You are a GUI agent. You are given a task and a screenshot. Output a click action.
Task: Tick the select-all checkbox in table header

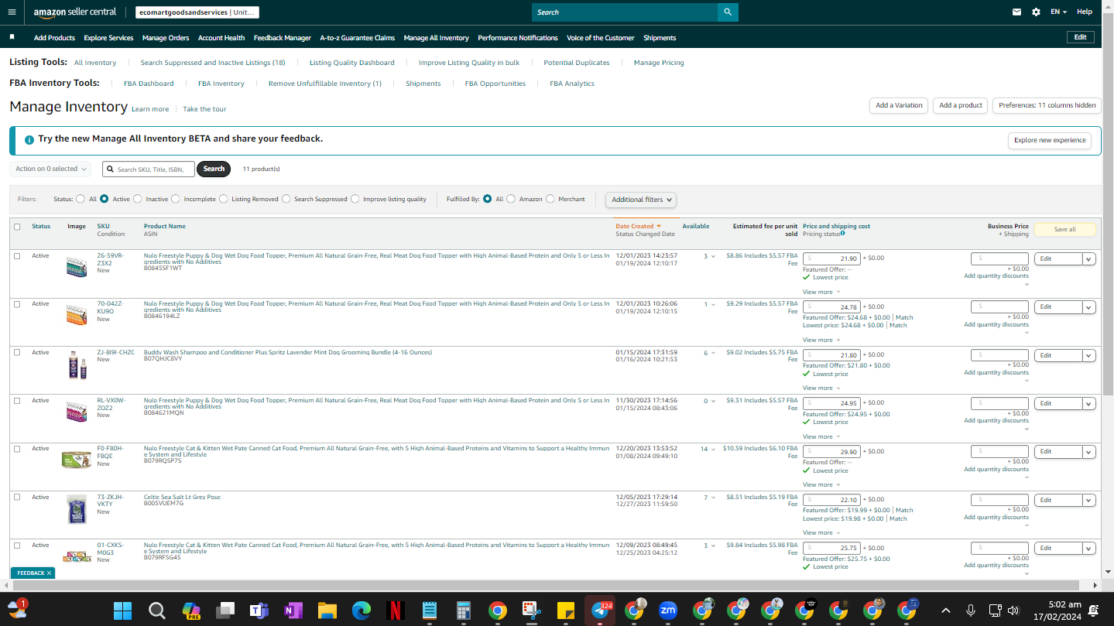pos(17,227)
